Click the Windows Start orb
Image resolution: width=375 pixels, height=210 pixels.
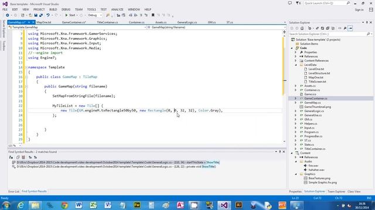pyautogui.click(x=6, y=205)
